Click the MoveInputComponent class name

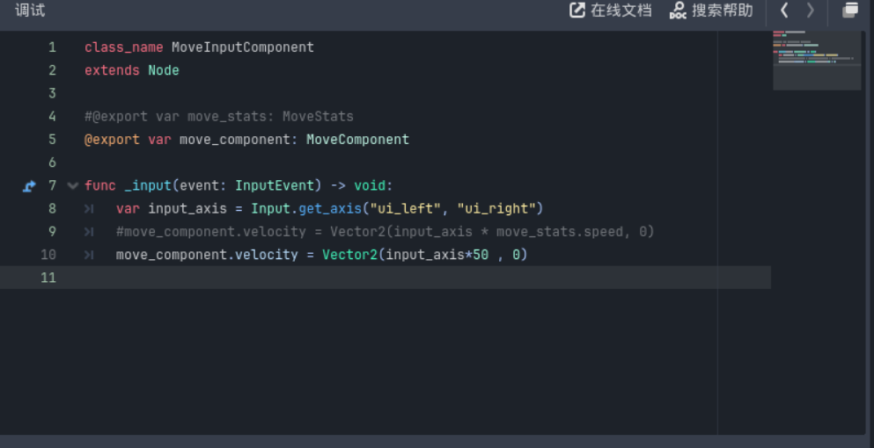coord(243,47)
